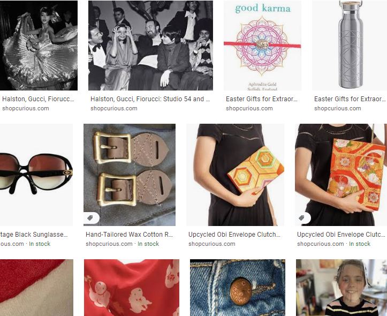Open the stainless steel water bottle image
This screenshot has width=387, height=316.
(350, 46)
